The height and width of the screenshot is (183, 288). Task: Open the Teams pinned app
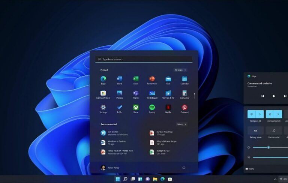[x=136, y=93]
